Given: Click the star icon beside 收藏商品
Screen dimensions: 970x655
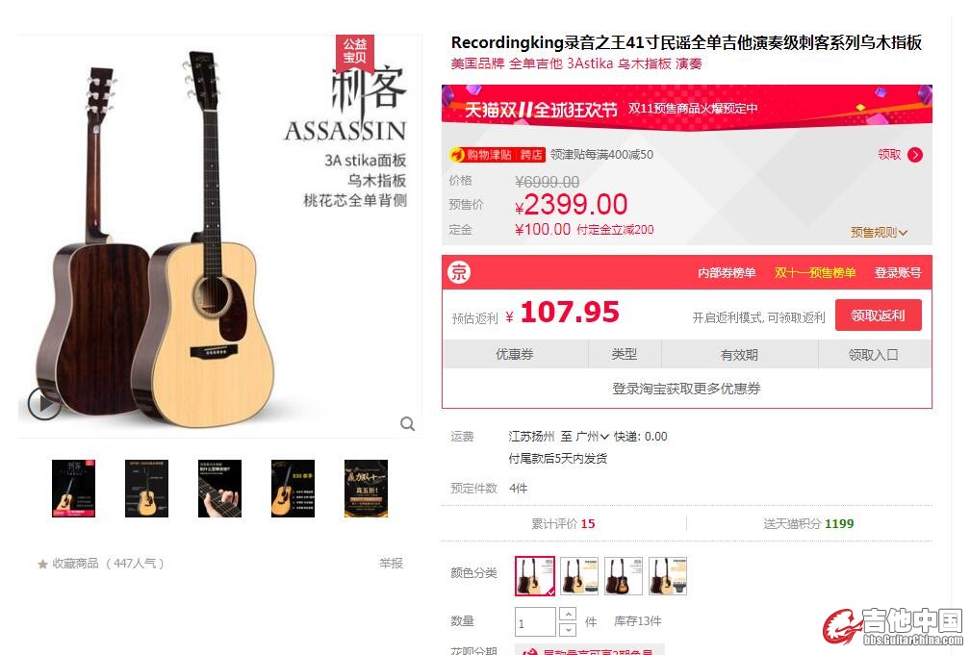Looking at the screenshot, I should (x=42, y=564).
